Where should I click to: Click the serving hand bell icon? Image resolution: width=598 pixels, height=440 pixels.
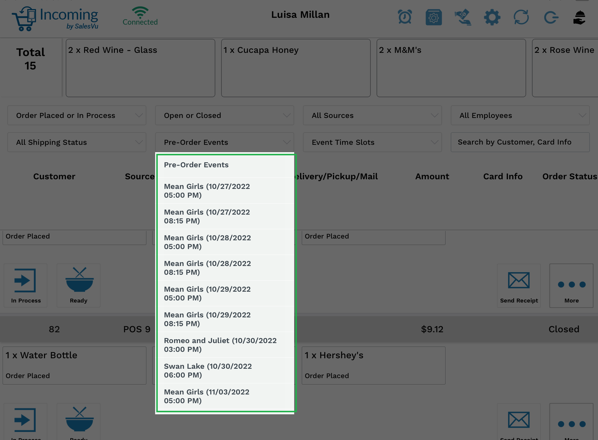tap(580, 17)
